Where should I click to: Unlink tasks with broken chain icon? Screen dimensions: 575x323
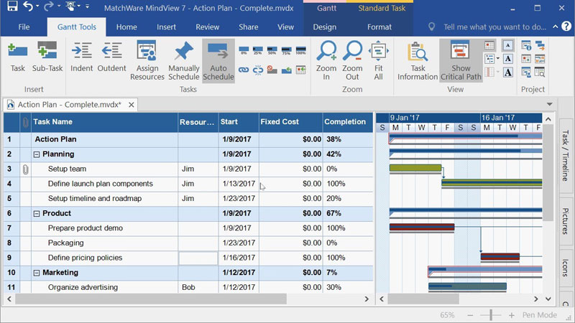[x=258, y=70]
